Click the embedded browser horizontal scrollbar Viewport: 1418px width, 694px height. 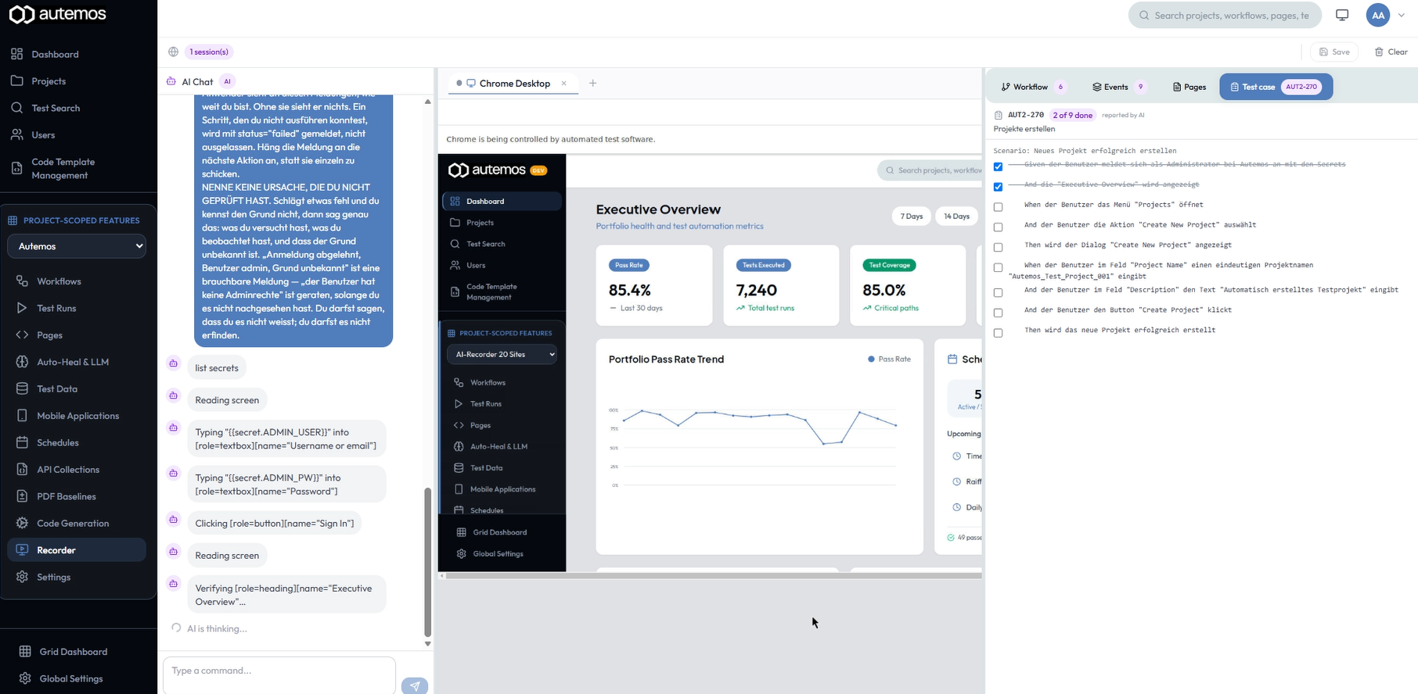[714, 576]
